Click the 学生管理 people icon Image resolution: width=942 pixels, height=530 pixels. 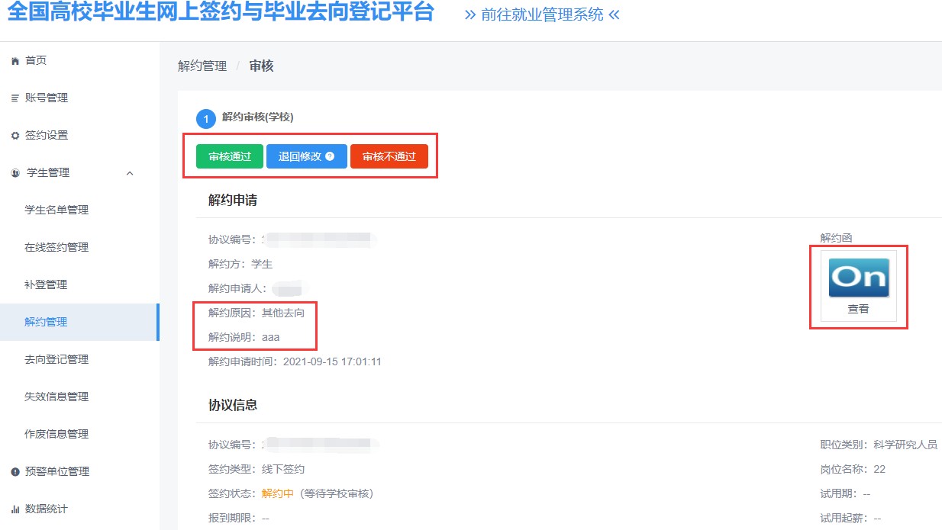pyautogui.click(x=15, y=173)
